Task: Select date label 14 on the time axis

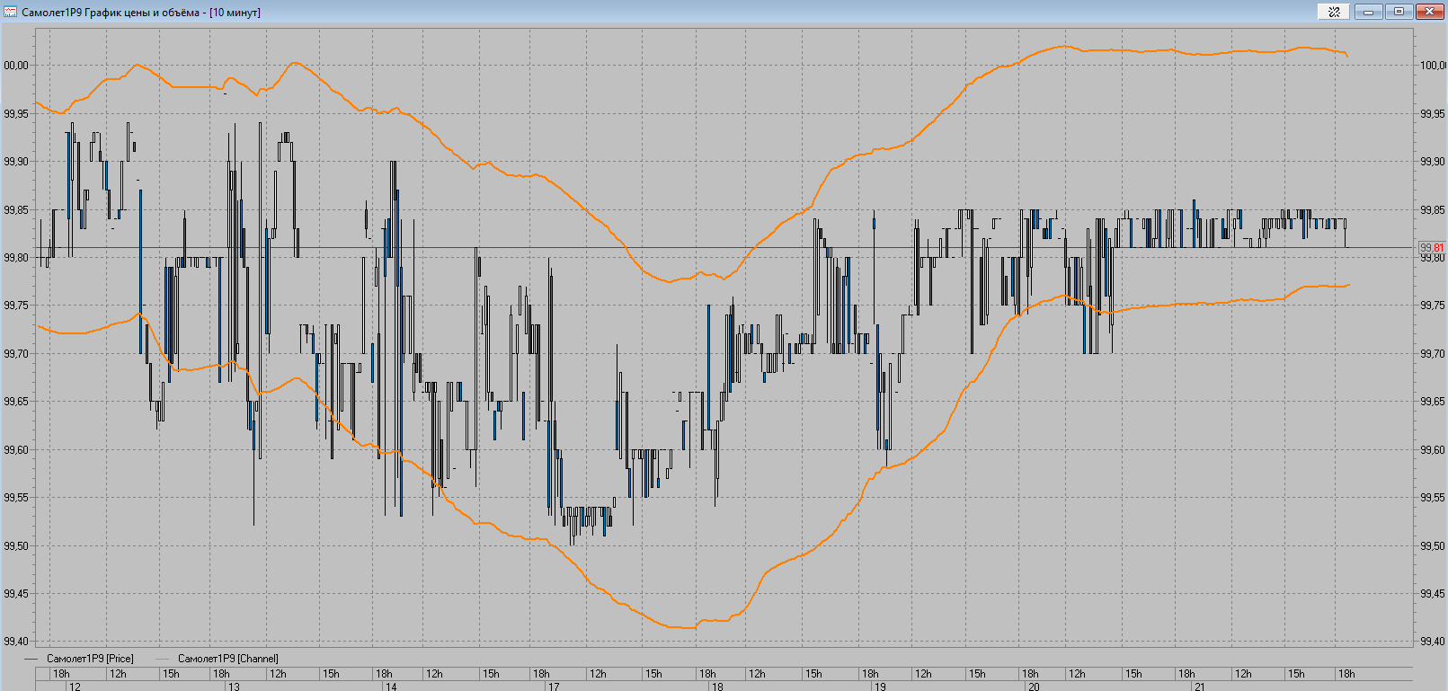Action: click(x=391, y=687)
